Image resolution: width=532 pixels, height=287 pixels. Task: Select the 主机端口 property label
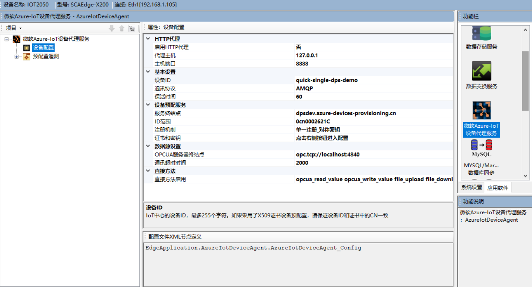click(x=165, y=64)
